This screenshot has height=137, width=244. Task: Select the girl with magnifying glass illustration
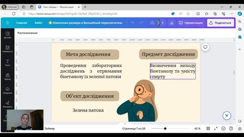click(x=137, y=100)
